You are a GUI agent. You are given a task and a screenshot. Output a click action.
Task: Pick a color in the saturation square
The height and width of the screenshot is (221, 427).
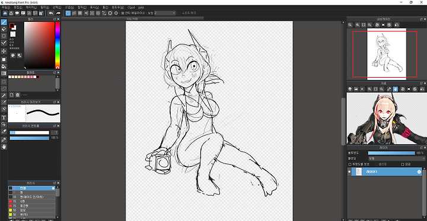point(39,45)
